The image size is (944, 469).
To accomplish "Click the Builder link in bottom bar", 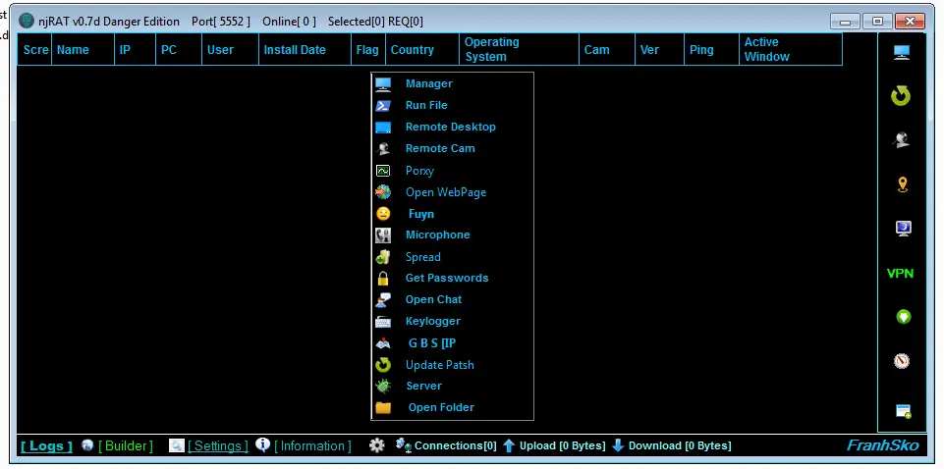I will [x=126, y=446].
